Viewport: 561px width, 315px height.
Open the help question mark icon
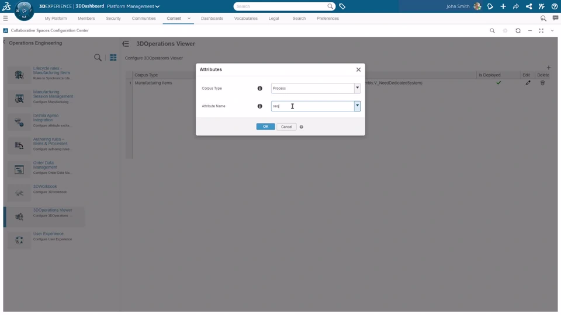(x=555, y=6)
